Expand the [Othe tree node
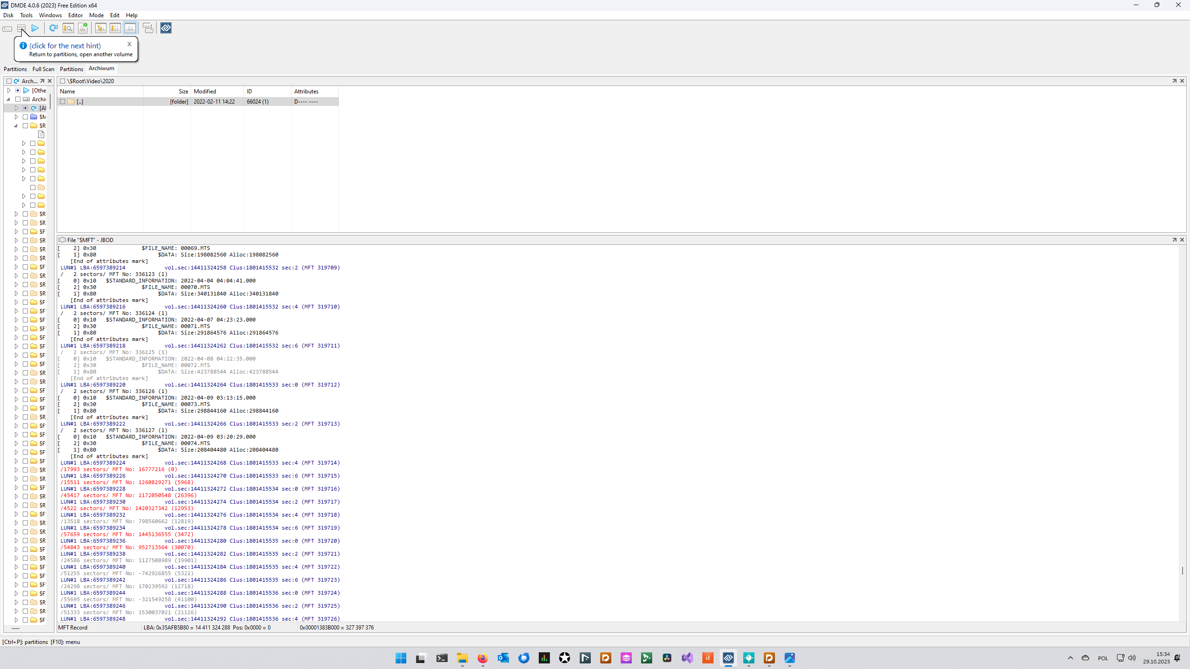The image size is (1190, 669). tap(9, 90)
